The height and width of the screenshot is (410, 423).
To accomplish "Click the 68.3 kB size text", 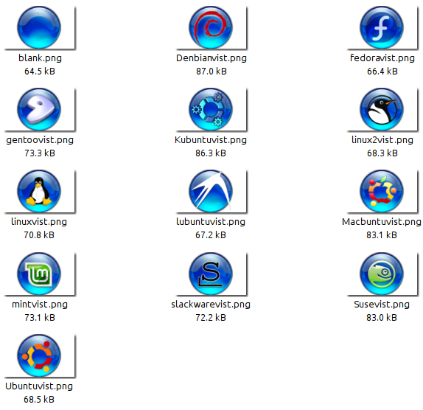I will tap(382, 153).
